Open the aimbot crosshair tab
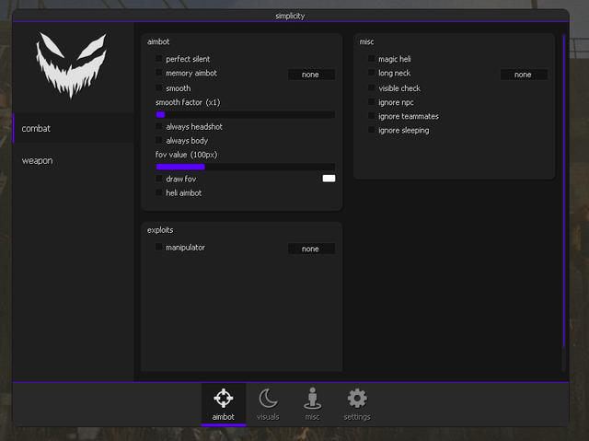Screen dimensions: 589x441 [x=224, y=404]
